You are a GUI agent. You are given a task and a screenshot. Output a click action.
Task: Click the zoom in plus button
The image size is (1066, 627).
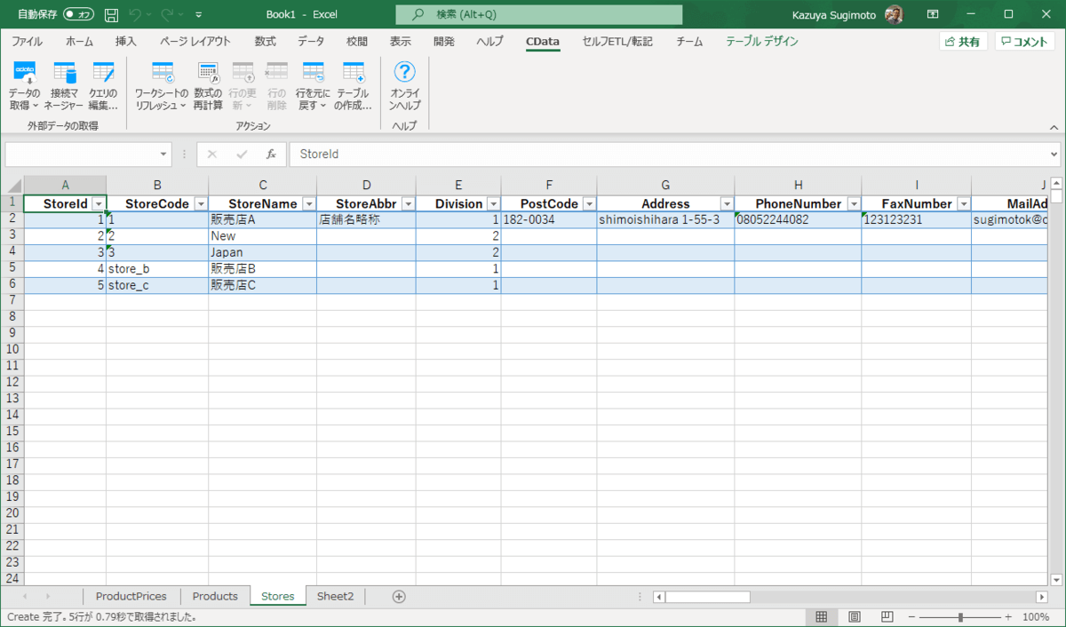pyautogui.click(x=1008, y=616)
